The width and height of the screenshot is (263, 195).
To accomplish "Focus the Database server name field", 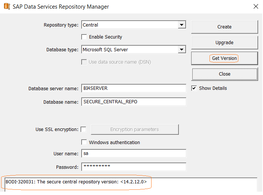I will pyautogui.click(x=134, y=88).
